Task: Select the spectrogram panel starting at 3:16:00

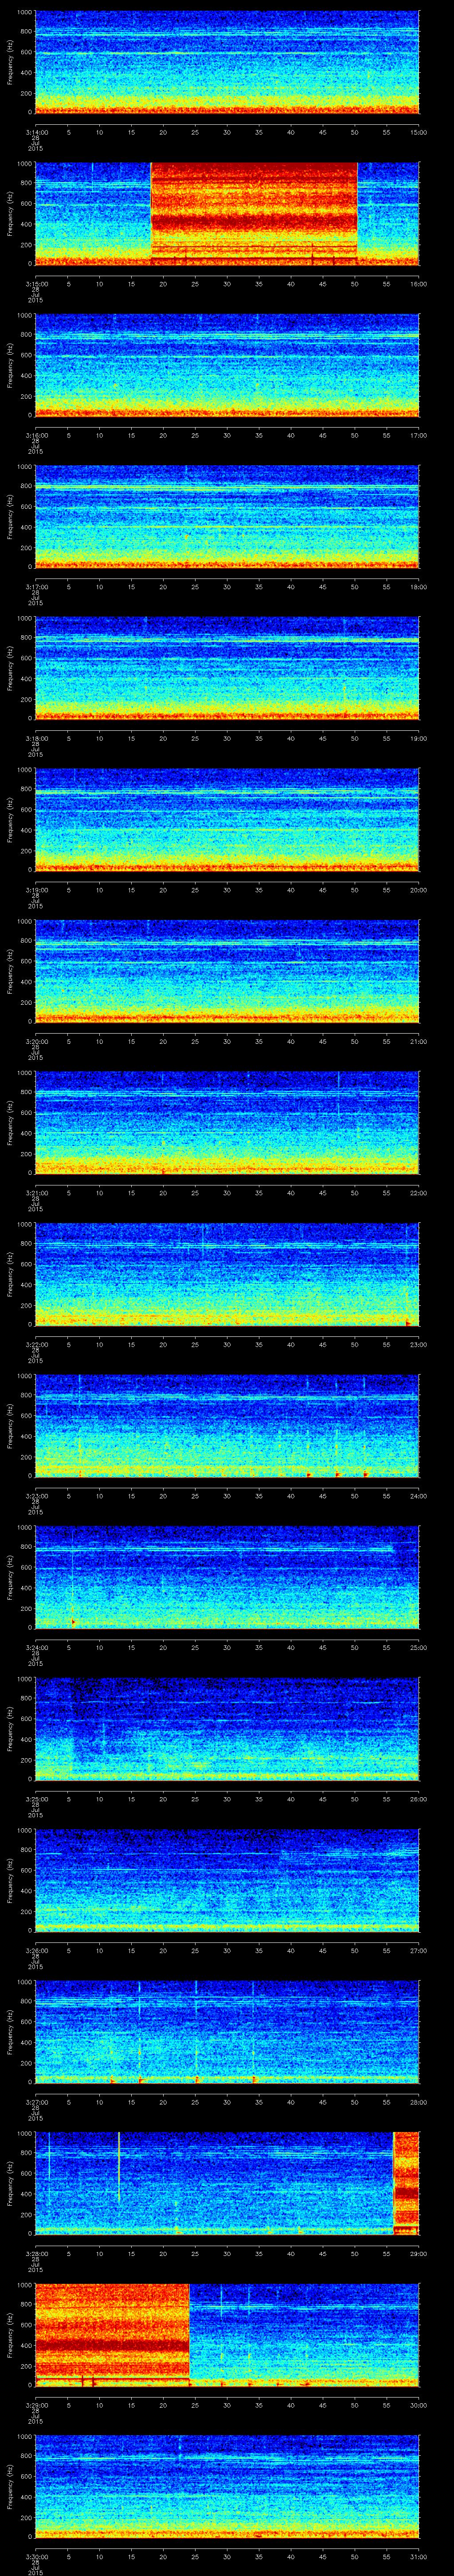Action: coord(227,365)
